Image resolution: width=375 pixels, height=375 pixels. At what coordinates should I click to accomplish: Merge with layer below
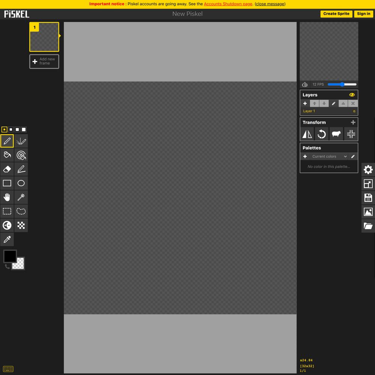pos(343,103)
